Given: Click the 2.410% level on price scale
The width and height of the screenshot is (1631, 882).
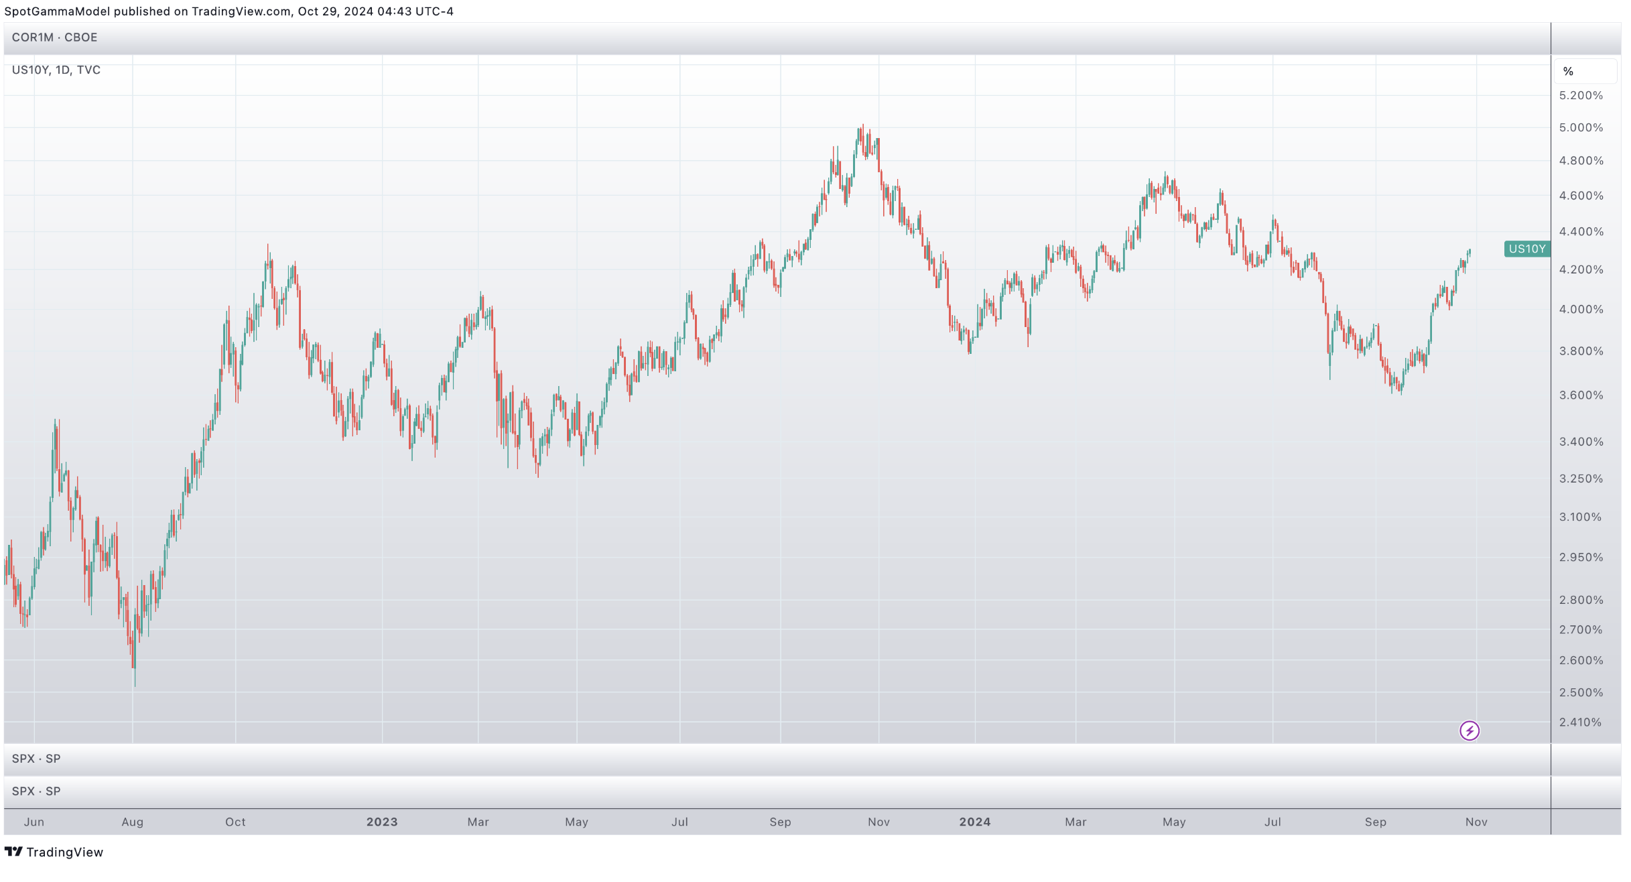Looking at the screenshot, I should pyautogui.click(x=1580, y=722).
